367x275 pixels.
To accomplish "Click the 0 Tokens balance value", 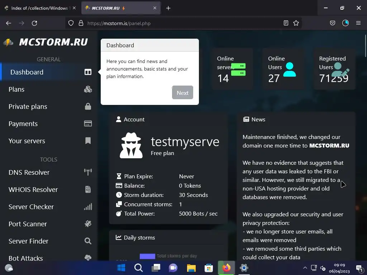I will [190, 186].
